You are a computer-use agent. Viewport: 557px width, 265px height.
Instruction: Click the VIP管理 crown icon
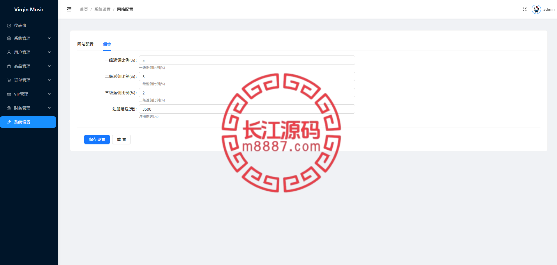point(9,94)
